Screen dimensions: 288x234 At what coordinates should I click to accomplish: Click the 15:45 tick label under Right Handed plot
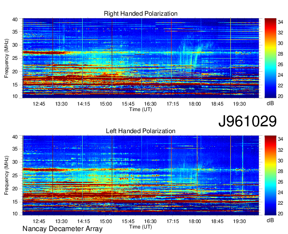pyautogui.click(x=128, y=104)
